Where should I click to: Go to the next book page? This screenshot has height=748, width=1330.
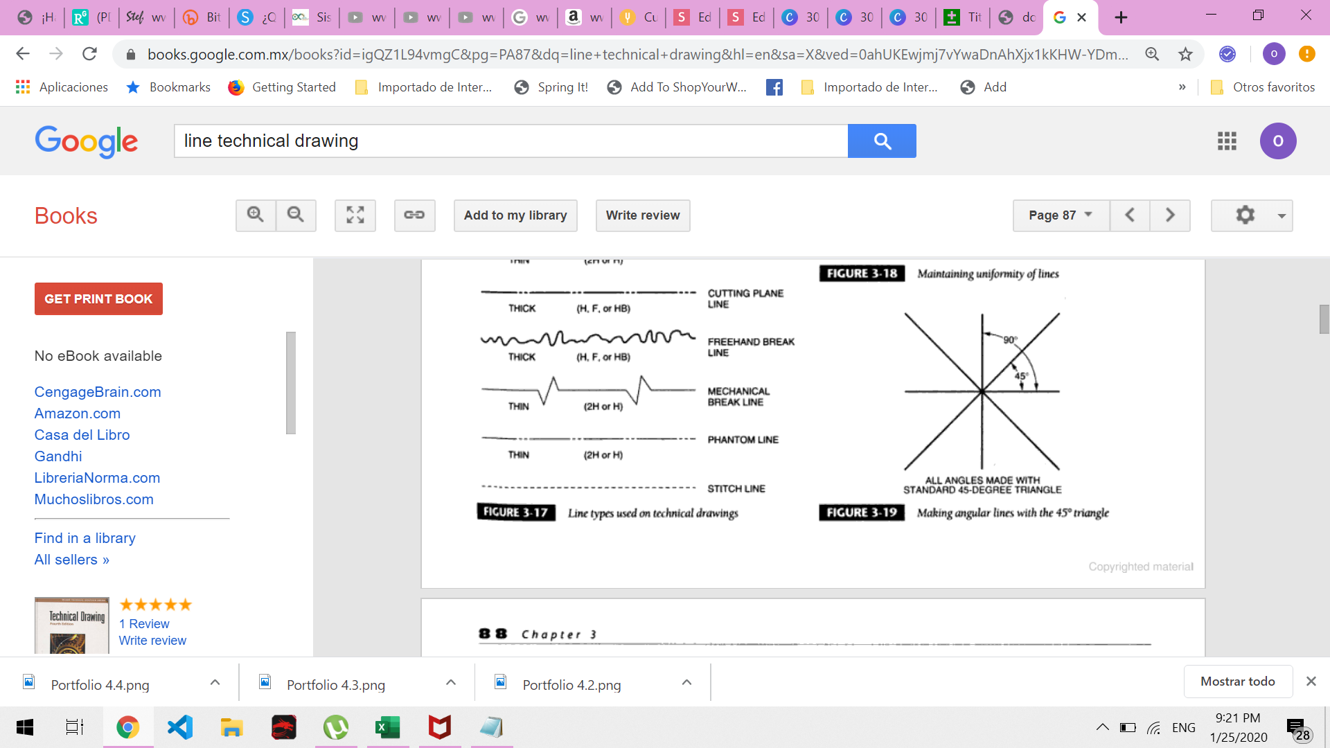(1170, 215)
